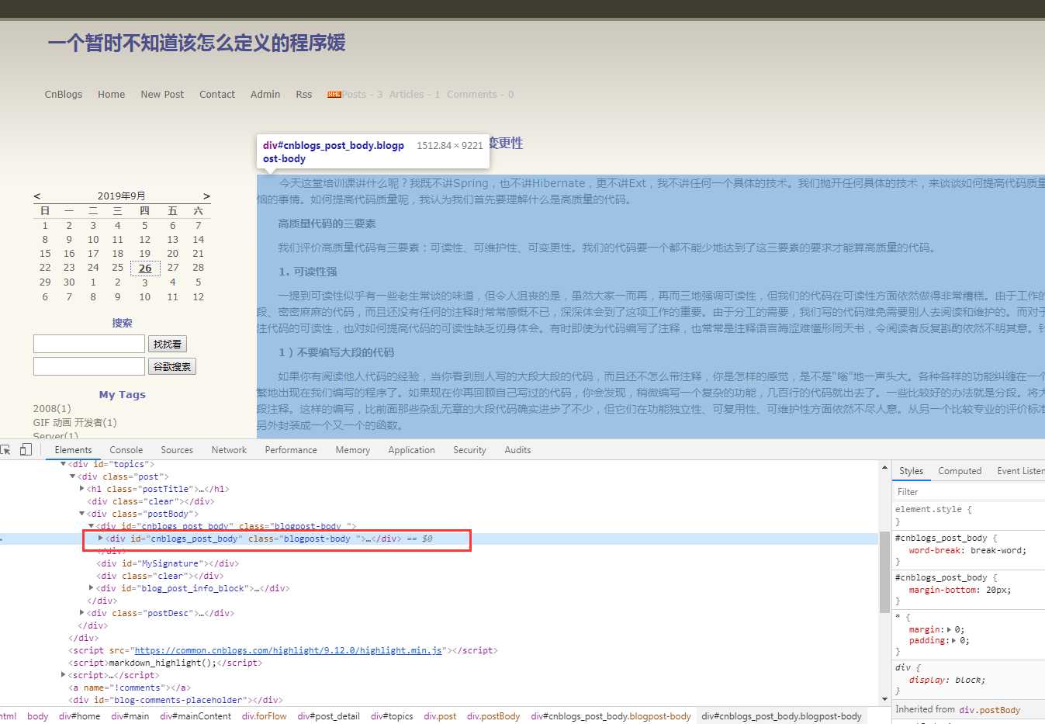
Task: Click the Elements panel scroll up arrow
Action: point(884,468)
